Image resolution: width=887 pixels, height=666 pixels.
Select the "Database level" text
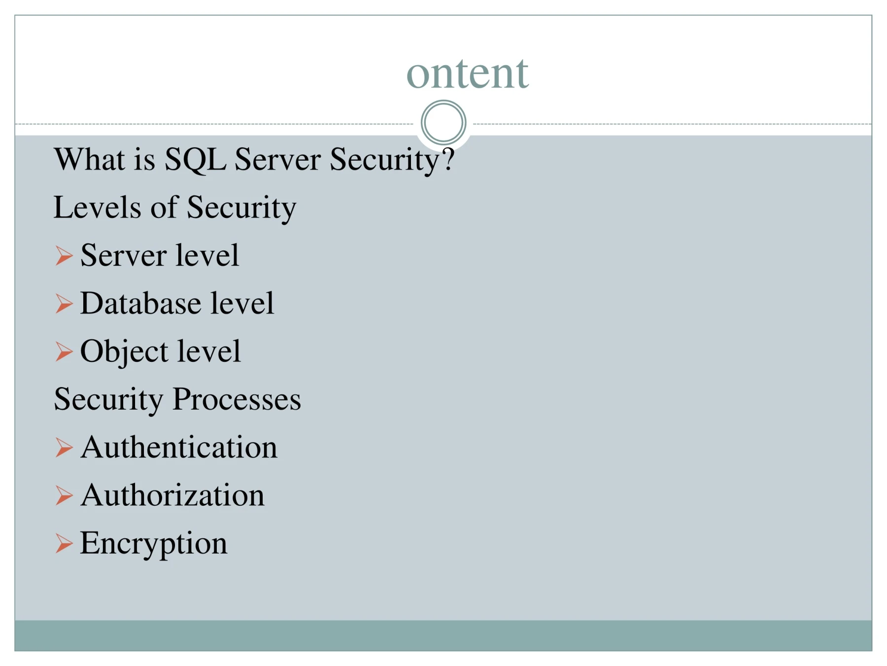[x=177, y=303]
